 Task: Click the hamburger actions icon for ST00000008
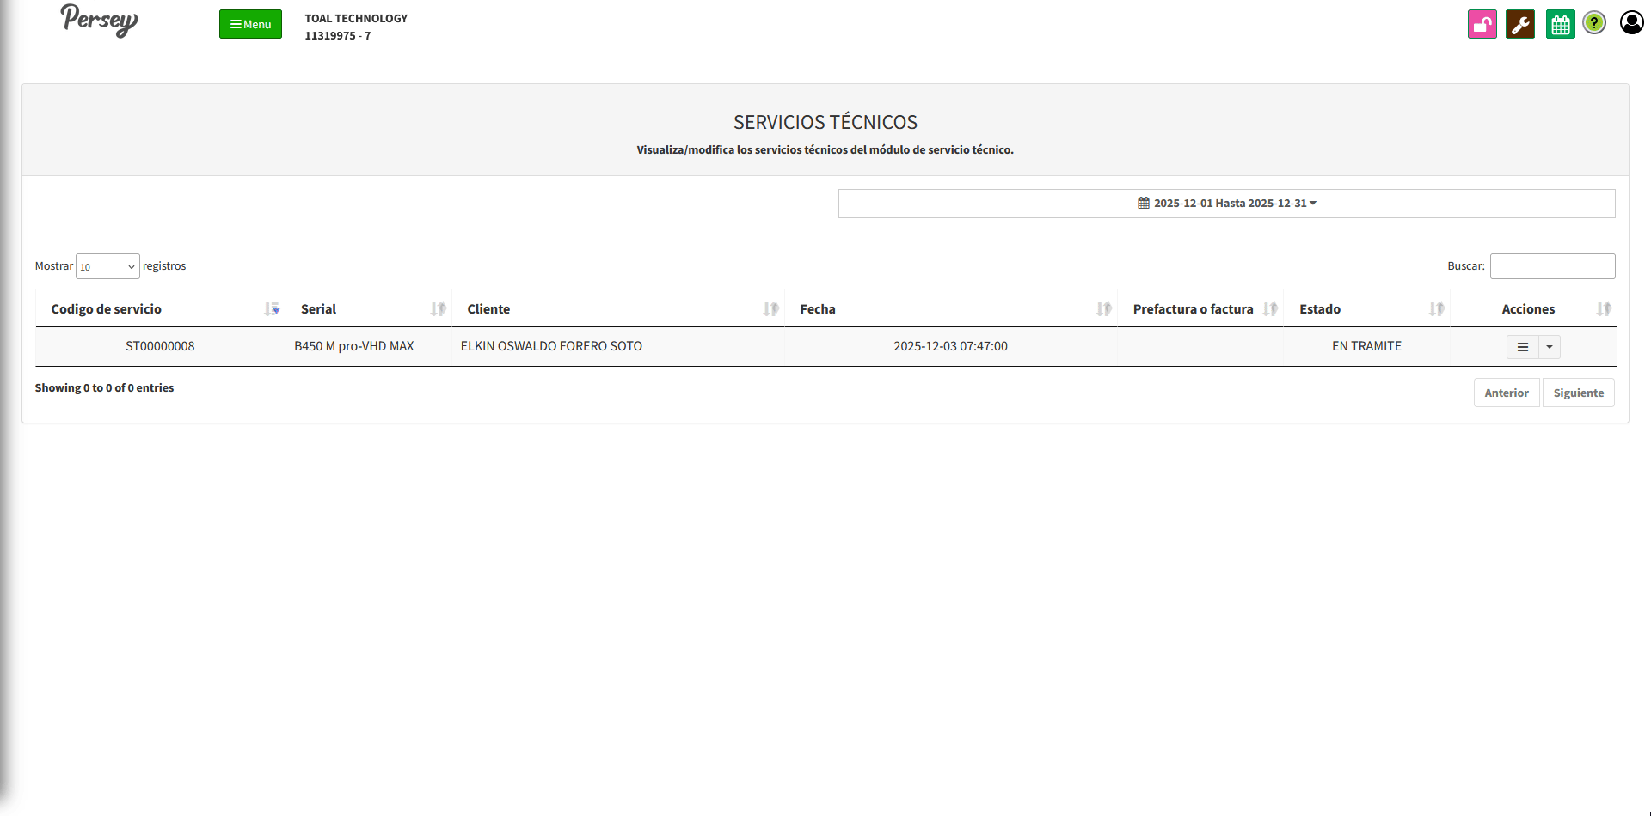click(x=1522, y=347)
